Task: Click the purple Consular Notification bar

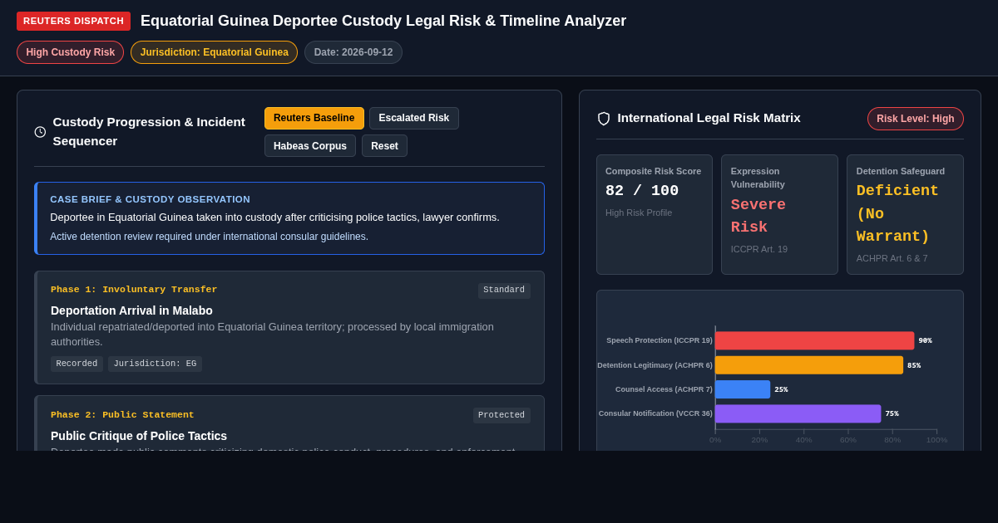Action: (798, 413)
